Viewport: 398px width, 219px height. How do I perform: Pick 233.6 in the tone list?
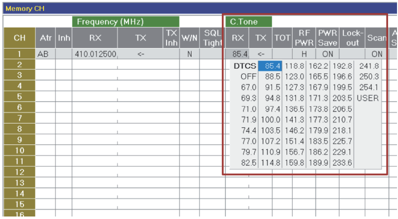(x=342, y=162)
